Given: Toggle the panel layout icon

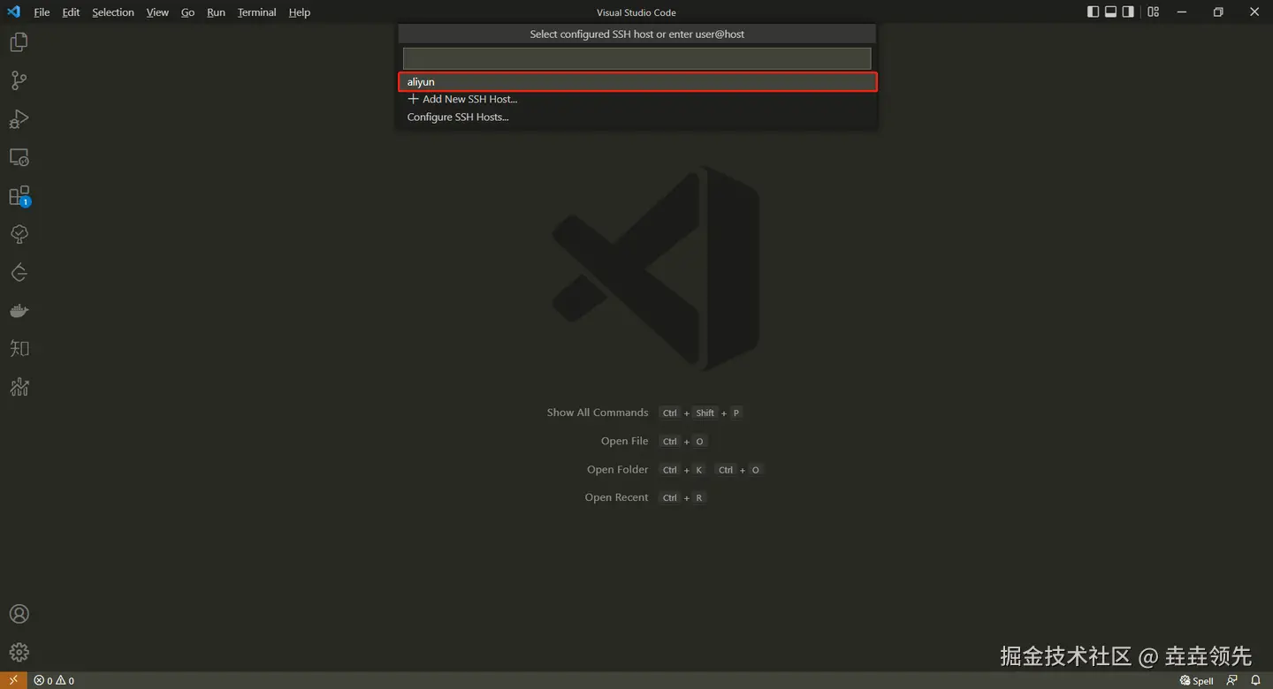Looking at the screenshot, I should tap(1110, 11).
